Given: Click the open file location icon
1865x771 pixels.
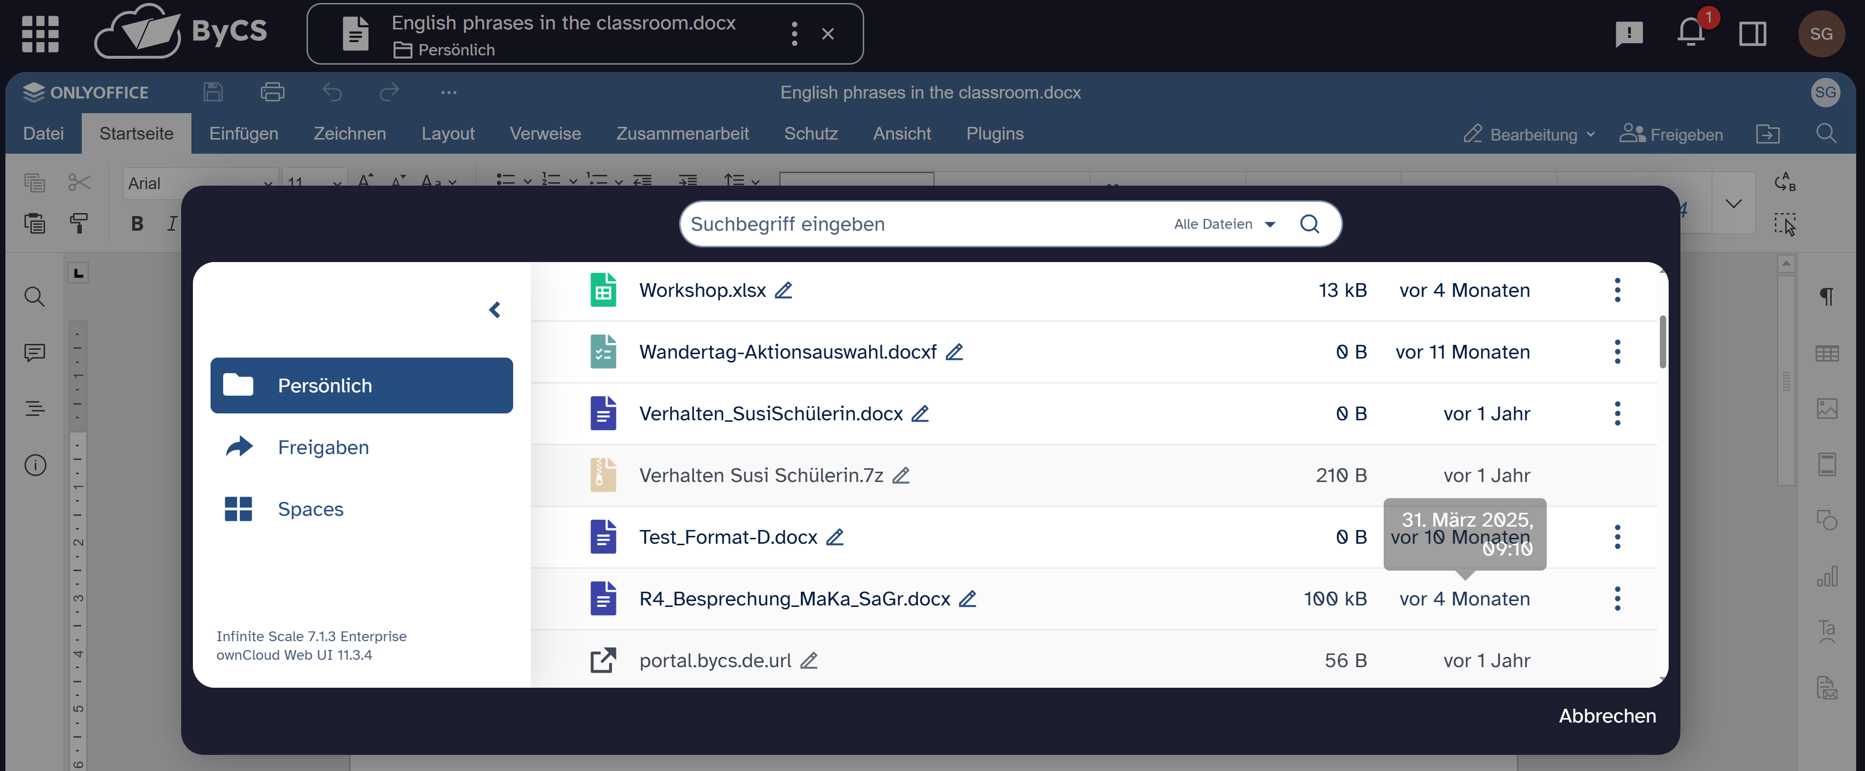Looking at the screenshot, I should tap(1768, 134).
